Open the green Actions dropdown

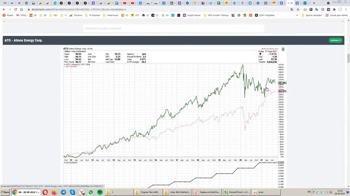coord(335,40)
